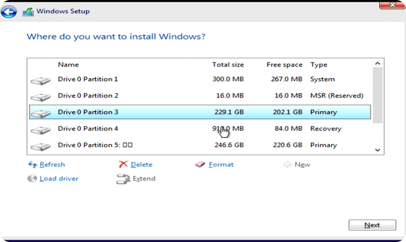406x242 pixels.
Task: Click the drive icon for Partition 2
Action: (x=40, y=97)
